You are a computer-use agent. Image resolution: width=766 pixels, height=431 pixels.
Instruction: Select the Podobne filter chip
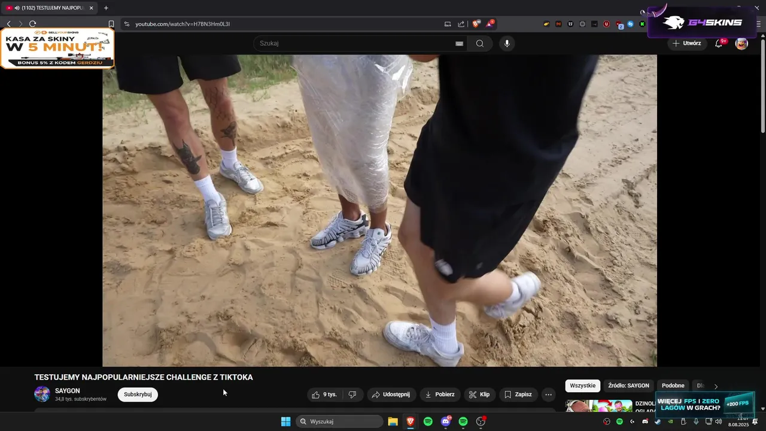tap(673, 386)
